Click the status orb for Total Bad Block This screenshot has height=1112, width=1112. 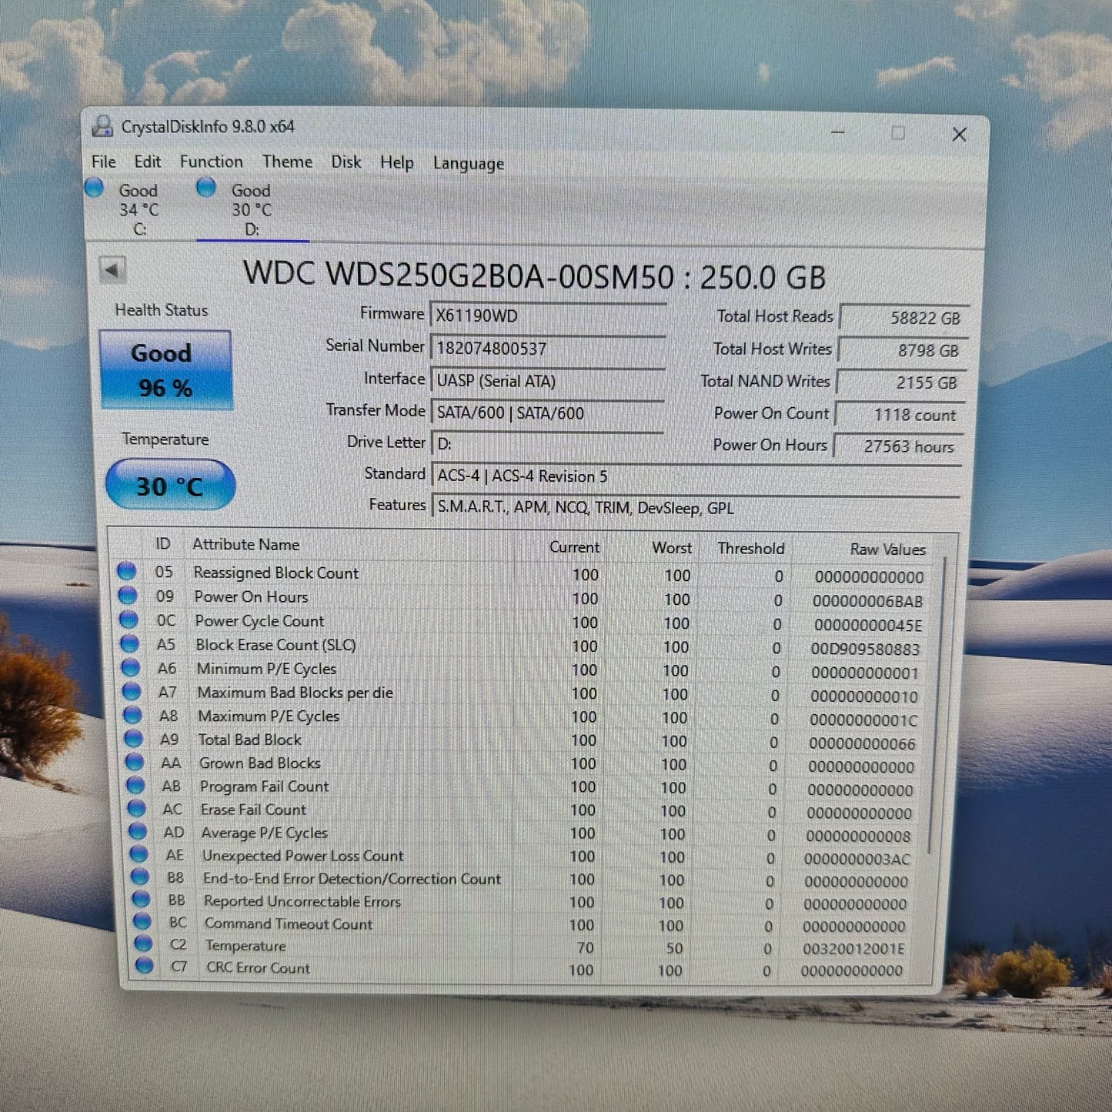pyautogui.click(x=134, y=738)
